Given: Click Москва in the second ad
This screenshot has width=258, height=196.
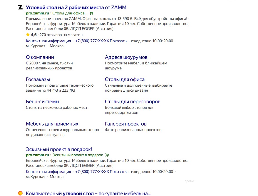Looking at the screenshot, I should [56, 177].
